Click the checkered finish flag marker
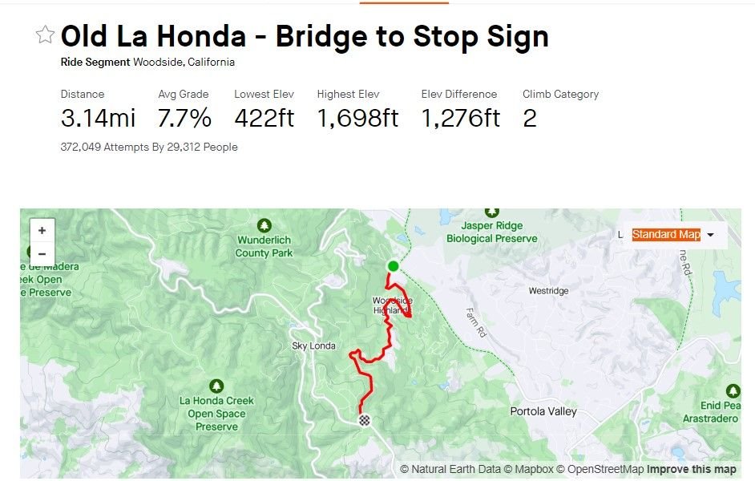 click(x=365, y=420)
